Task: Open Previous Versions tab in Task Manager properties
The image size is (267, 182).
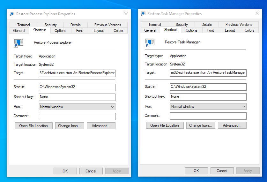Action: (x=239, y=25)
